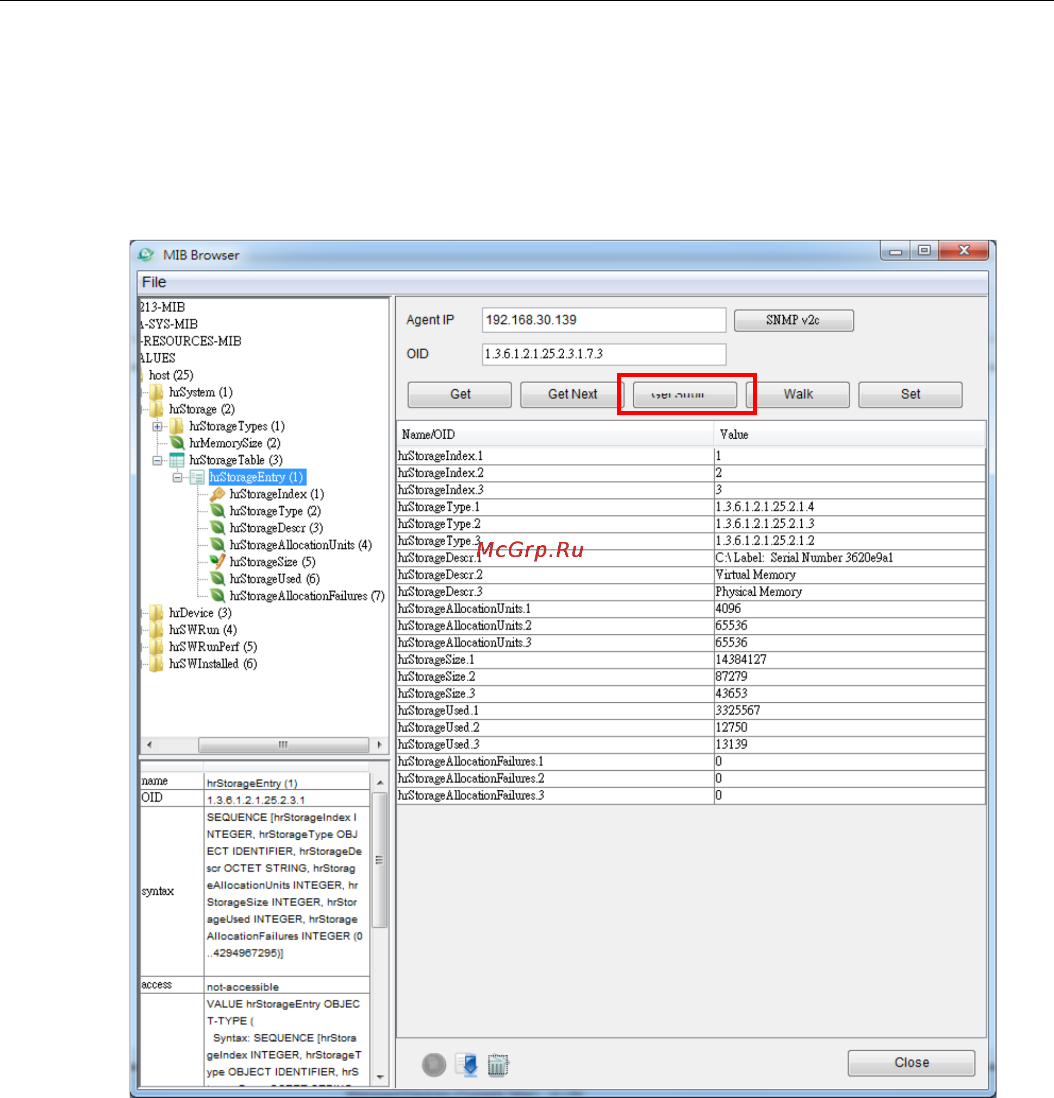
Task: Click the hrDevice folder icon
Action: [x=157, y=613]
